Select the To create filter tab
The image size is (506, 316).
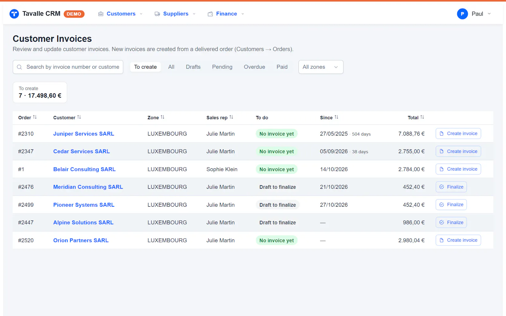pos(145,67)
